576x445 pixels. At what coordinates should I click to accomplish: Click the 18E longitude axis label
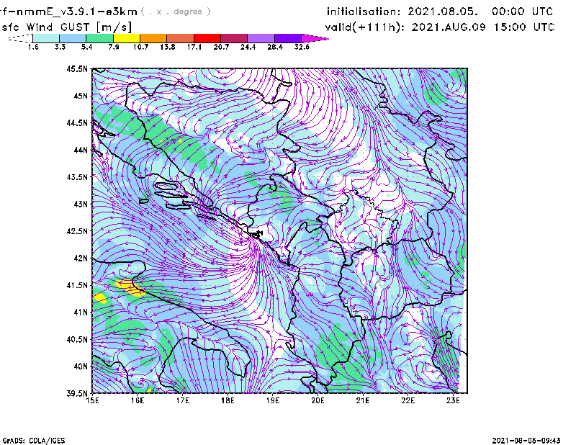click(228, 400)
